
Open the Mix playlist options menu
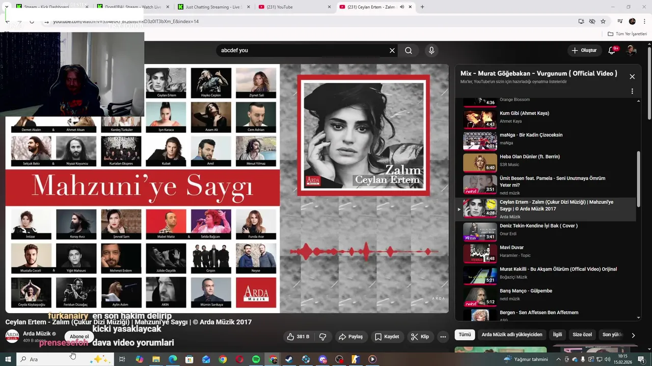[x=632, y=91]
